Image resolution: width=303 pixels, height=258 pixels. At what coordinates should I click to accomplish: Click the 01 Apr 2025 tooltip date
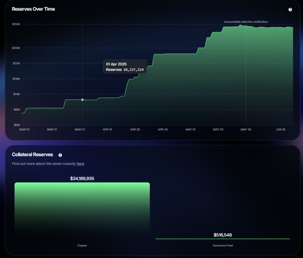pos(116,64)
